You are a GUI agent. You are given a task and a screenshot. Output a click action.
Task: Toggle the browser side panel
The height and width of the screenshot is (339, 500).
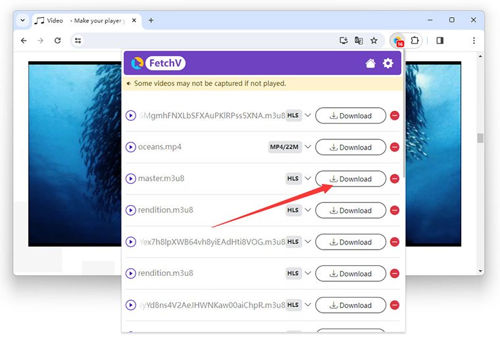(x=440, y=40)
